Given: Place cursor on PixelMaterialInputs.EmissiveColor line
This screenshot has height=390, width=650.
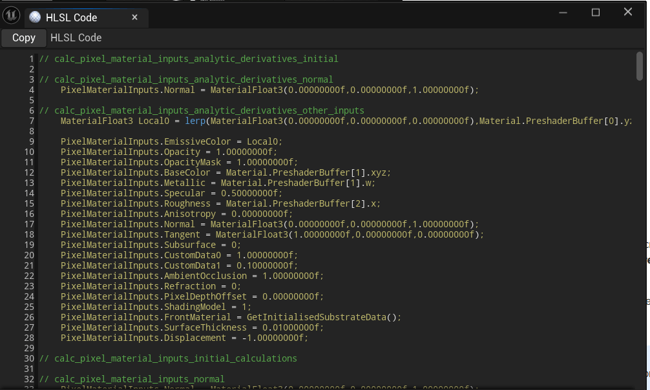Looking at the screenshot, I should coord(171,141).
